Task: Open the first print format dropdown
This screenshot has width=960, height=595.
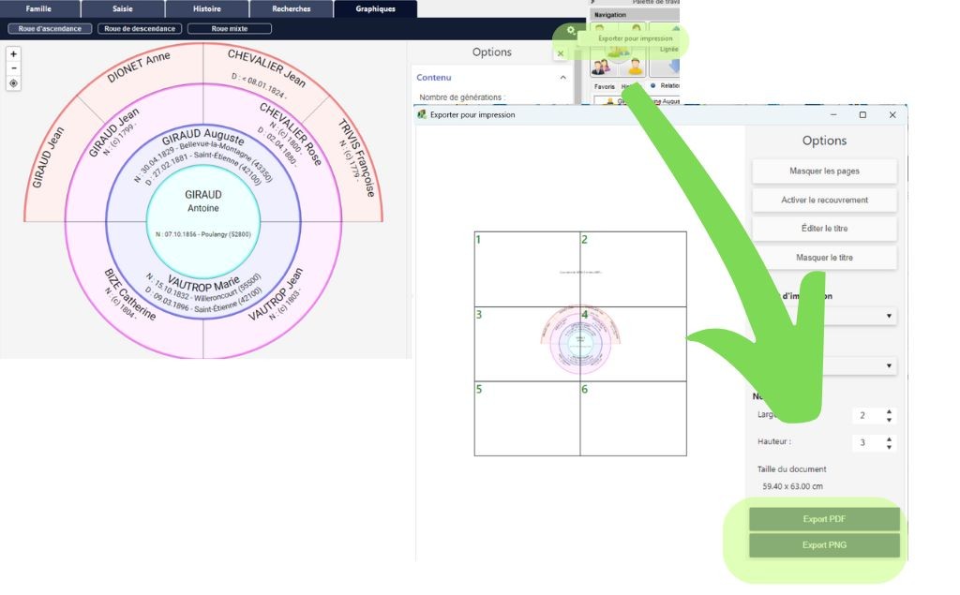Action: pos(889,316)
